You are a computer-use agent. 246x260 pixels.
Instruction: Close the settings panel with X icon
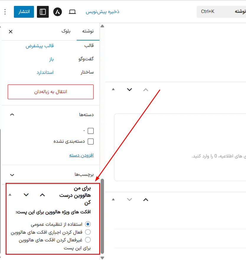point(10,31)
